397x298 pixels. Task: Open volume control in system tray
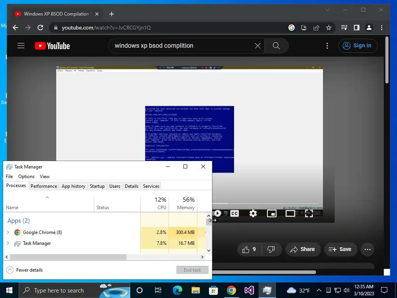coord(346,290)
